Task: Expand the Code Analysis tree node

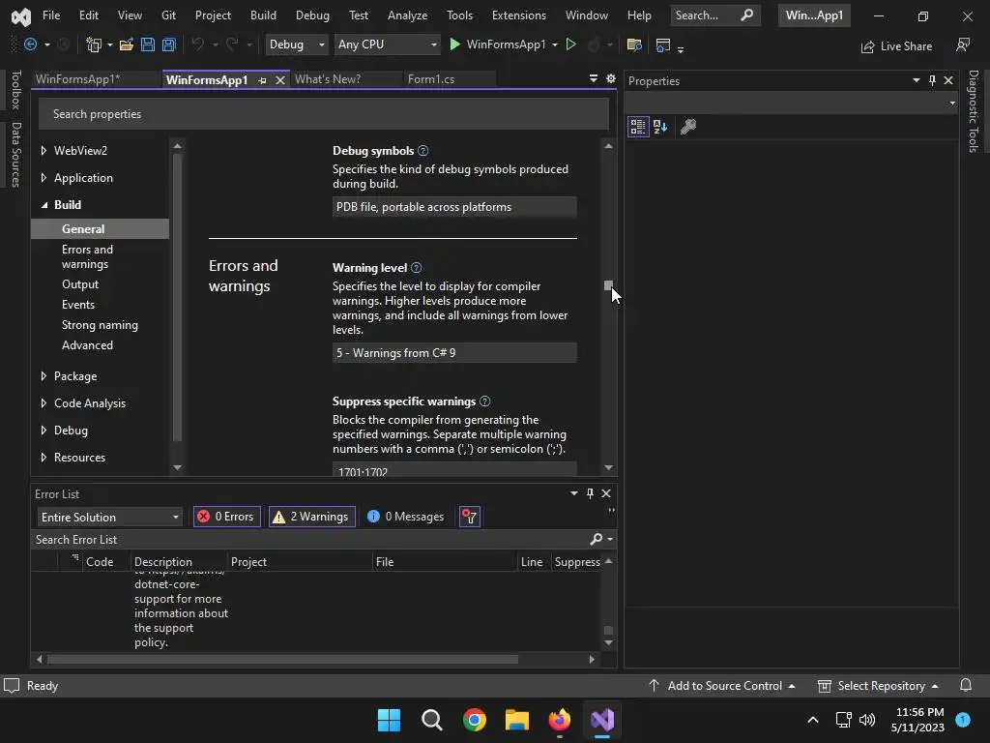Action: 44,403
